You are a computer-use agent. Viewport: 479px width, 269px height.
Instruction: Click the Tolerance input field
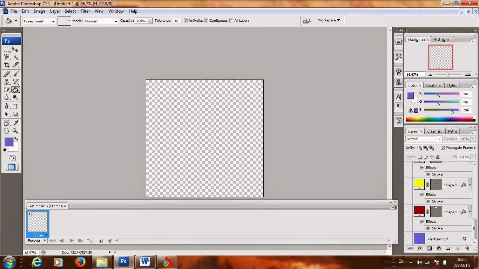pos(176,21)
